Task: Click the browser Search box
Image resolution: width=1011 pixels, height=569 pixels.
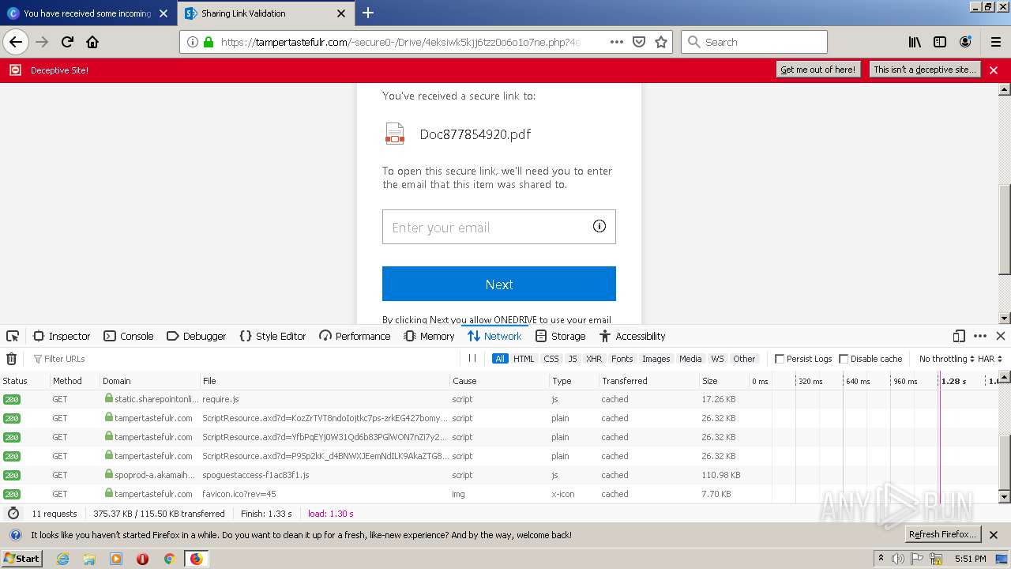Action: 754,42
